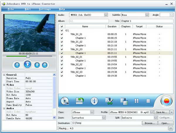Open the Settings menu
The height and width of the screenshot is (133, 176).
point(45,9)
